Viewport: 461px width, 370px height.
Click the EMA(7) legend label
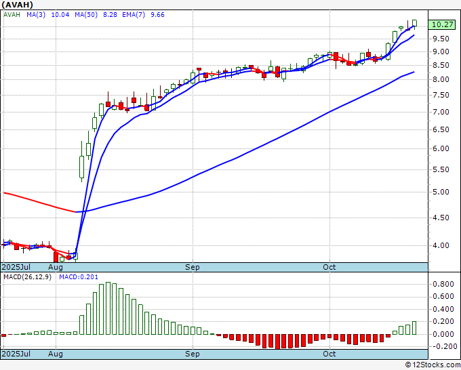(x=134, y=15)
